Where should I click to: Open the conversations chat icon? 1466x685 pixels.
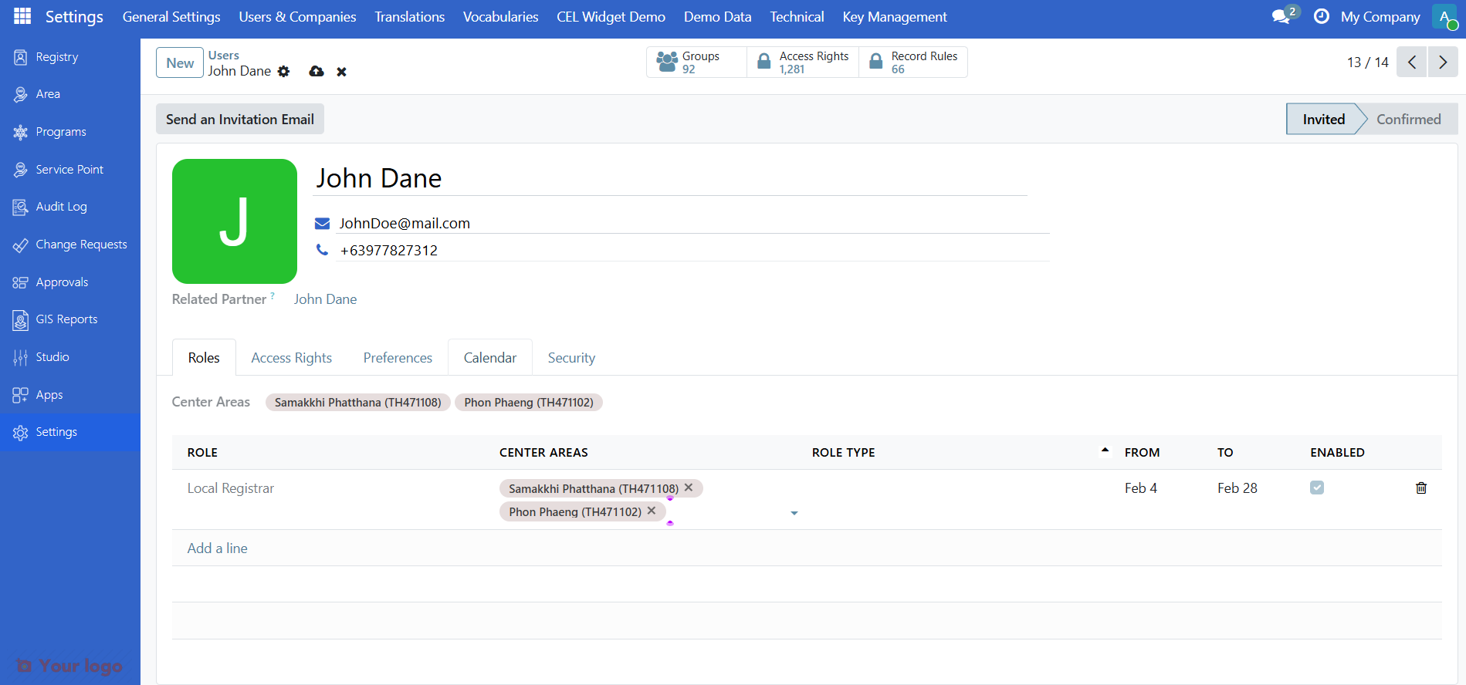(x=1281, y=17)
